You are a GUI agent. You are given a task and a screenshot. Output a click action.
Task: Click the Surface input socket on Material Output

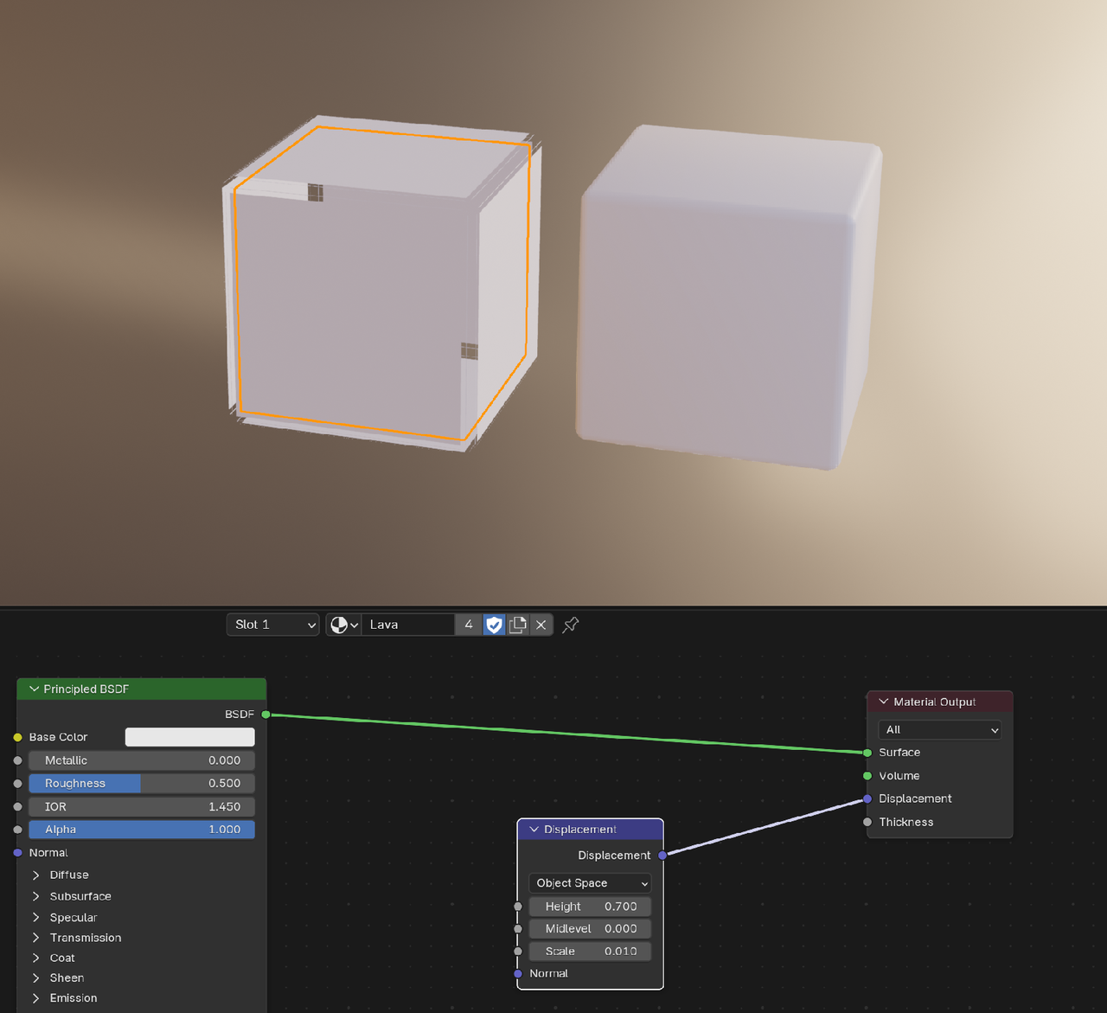(x=867, y=753)
